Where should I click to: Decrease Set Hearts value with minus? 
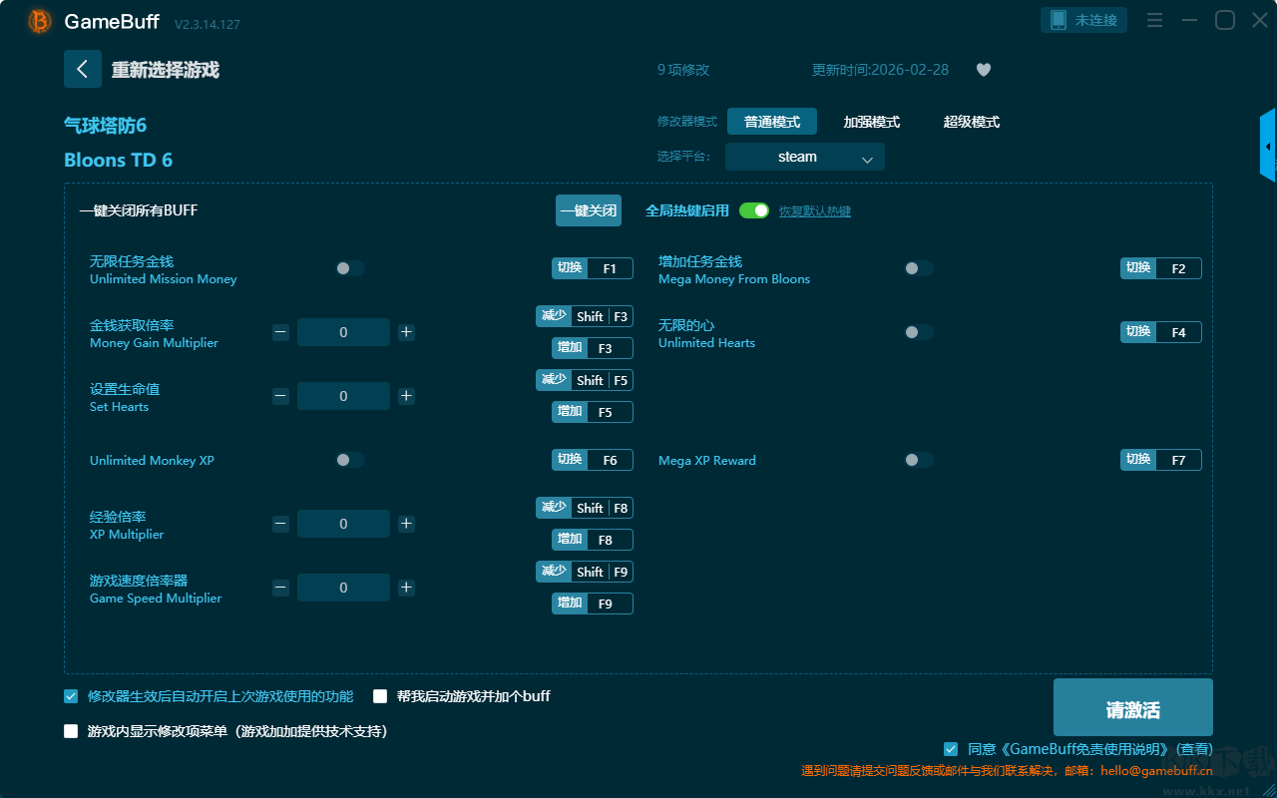[280, 396]
